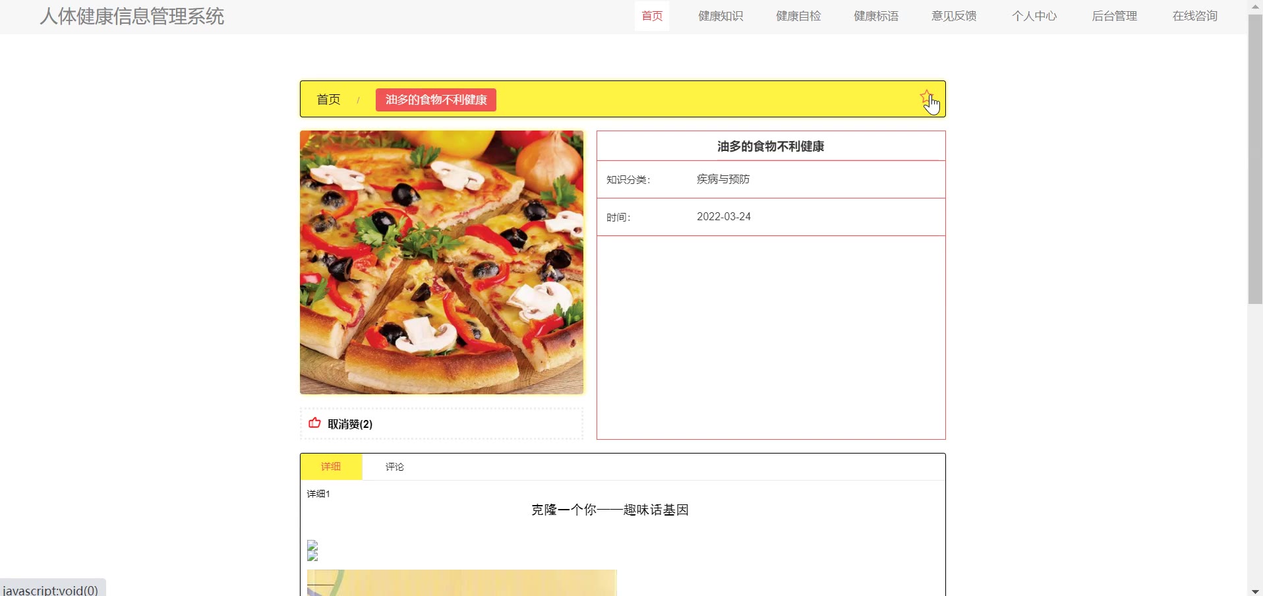Click the first broken image icon
The image size is (1263, 596).
click(312, 545)
